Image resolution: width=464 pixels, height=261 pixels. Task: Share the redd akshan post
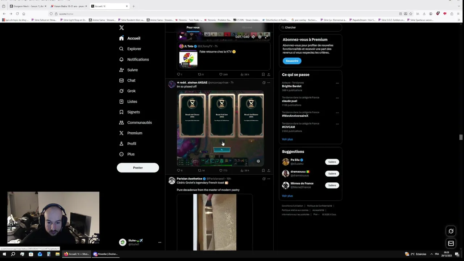(269, 170)
